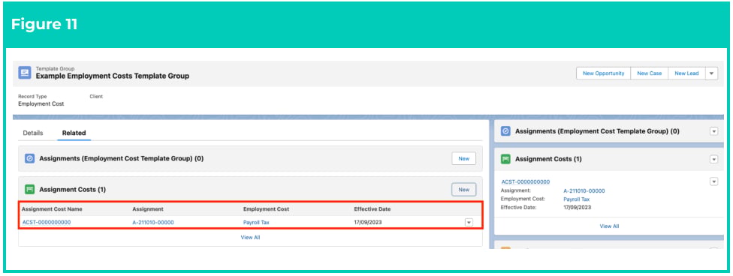Switch to the Details tab

tap(33, 133)
